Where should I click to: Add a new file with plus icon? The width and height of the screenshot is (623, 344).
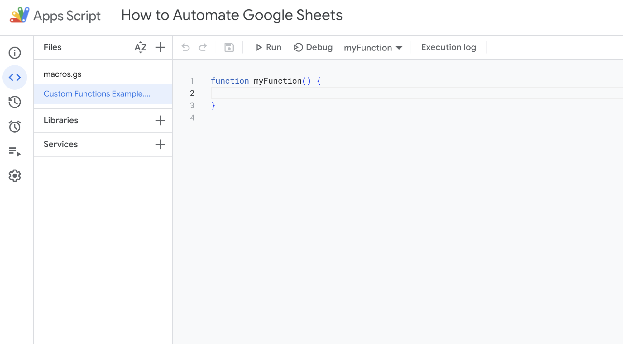click(160, 47)
